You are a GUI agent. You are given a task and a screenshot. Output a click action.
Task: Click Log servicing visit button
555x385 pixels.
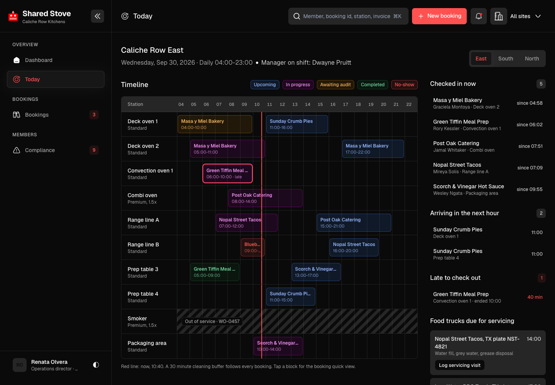coord(460,365)
